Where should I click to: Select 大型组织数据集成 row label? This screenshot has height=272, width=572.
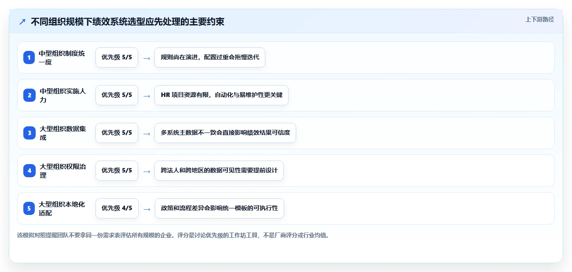tap(62, 133)
